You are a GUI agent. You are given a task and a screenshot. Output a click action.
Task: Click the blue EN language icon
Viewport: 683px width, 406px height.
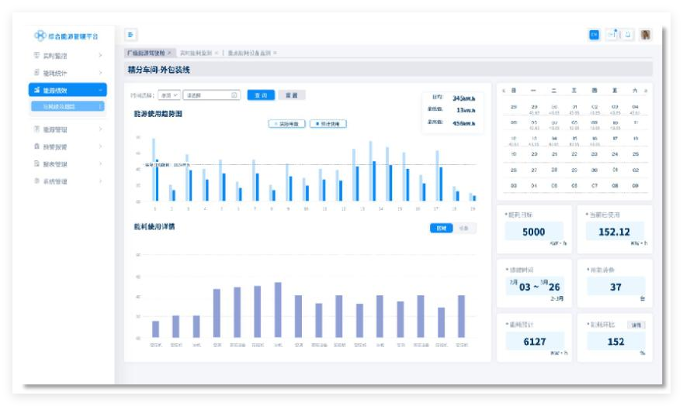[594, 35]
